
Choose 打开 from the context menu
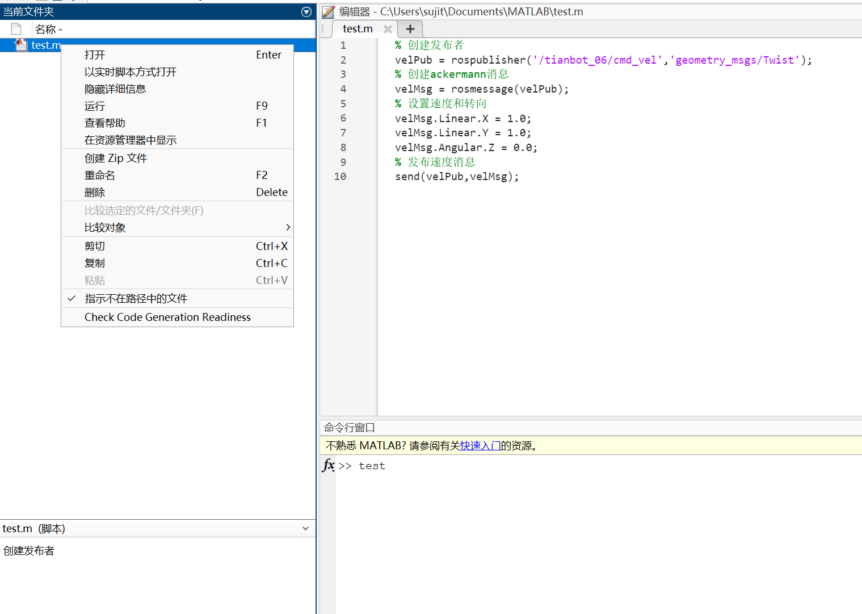[x=177, y=55]
